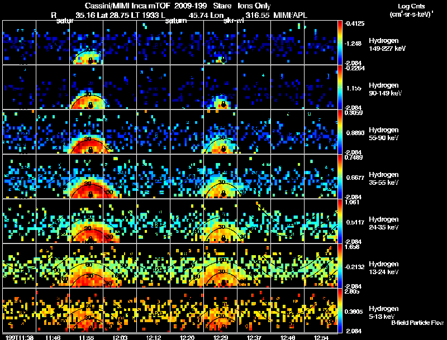This screenshot has width=447, height=340.
Task: Click the Hydrogen 13-24 keV row label
Action: point(384,268)
